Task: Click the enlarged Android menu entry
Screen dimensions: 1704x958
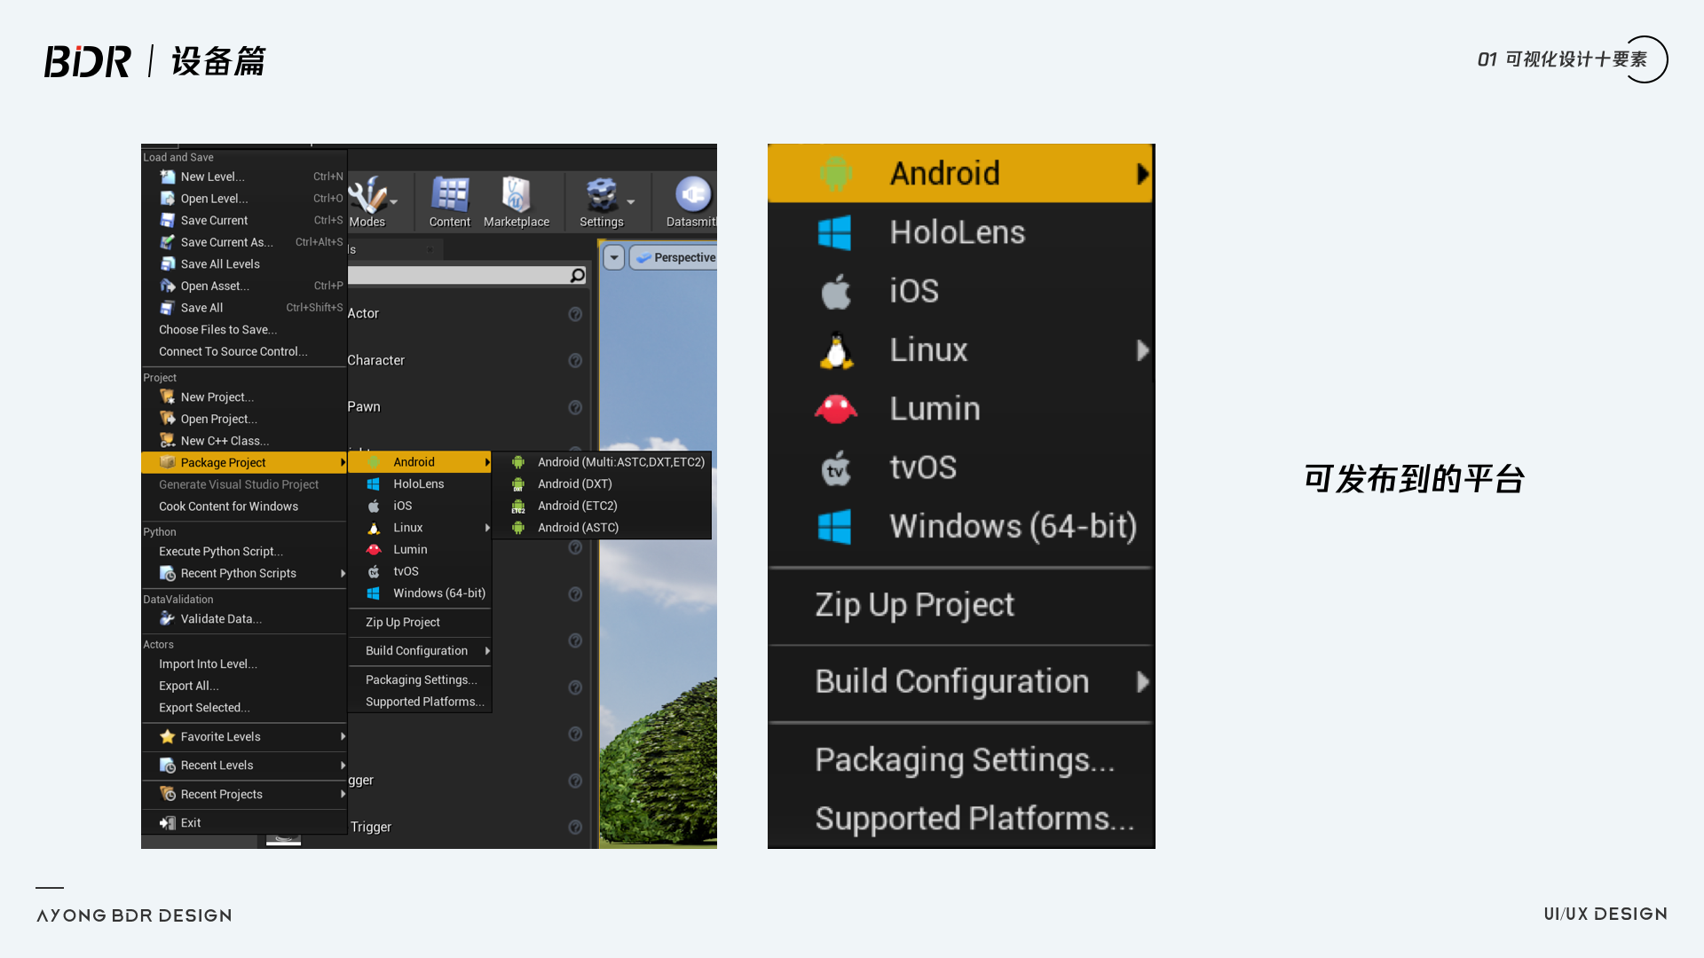Action: click(961, 174)
